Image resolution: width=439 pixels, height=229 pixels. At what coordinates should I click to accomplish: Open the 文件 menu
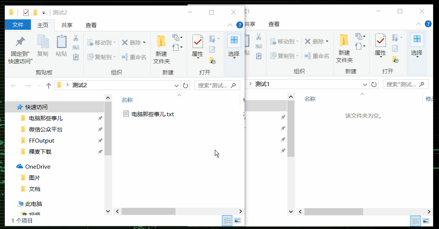point(17,25)
